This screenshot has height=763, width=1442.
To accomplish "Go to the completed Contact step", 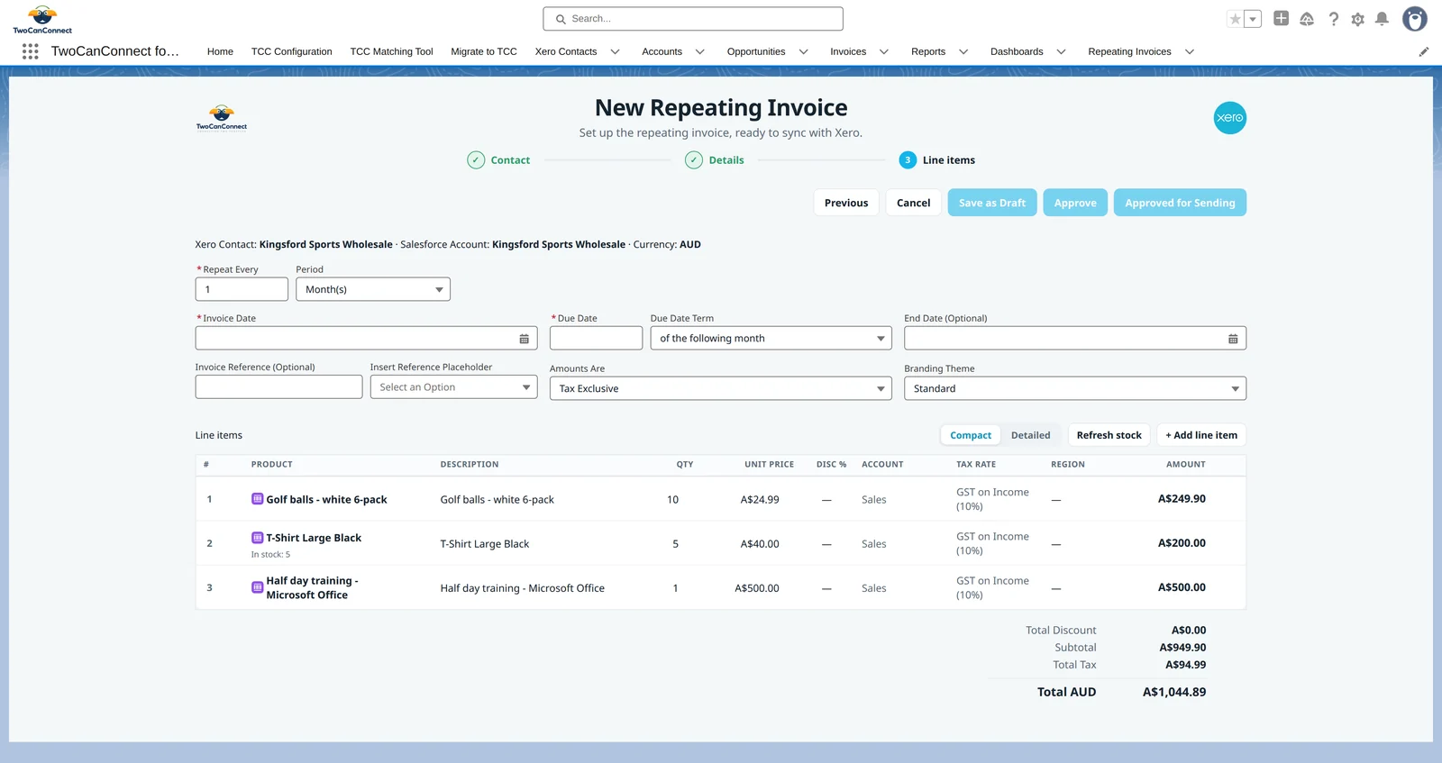I will [498, 160].
